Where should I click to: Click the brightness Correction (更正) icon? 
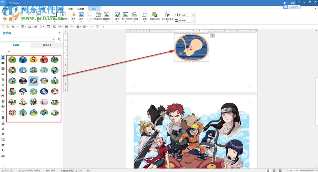pyautogui.click(x=73, y=15)
